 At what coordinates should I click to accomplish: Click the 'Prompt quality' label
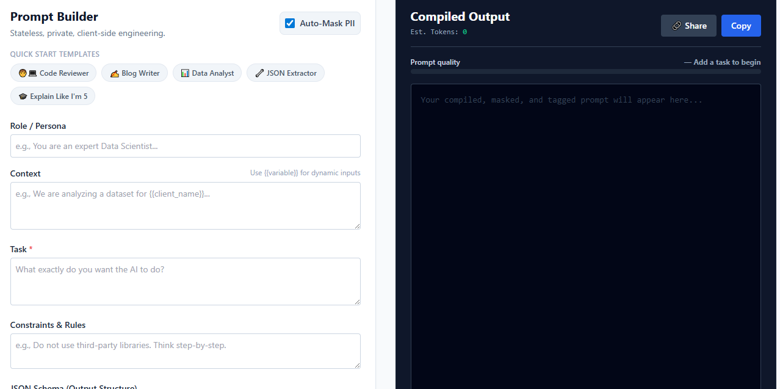tap(435, 62)
